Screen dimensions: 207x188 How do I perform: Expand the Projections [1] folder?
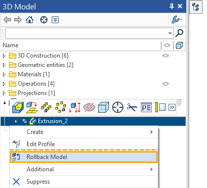point(4,94)
